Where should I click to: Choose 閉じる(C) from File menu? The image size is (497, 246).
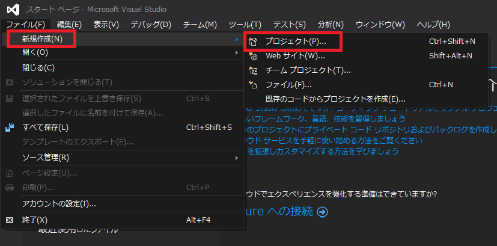tap(122, 68)
